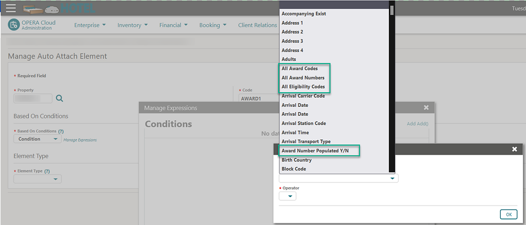Open the Financial menu
This screenshot has height=225, width=526.
(x=173, y=25)
